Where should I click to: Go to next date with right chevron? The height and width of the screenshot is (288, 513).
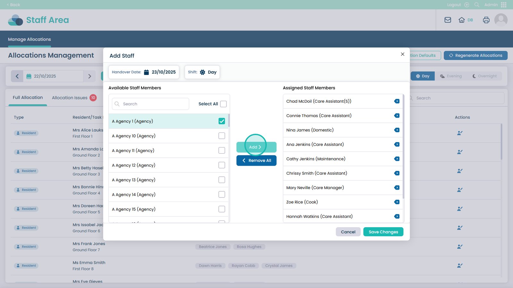[89, 76]
